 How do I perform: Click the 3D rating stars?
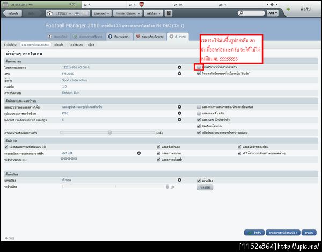[x=69, y=159]
